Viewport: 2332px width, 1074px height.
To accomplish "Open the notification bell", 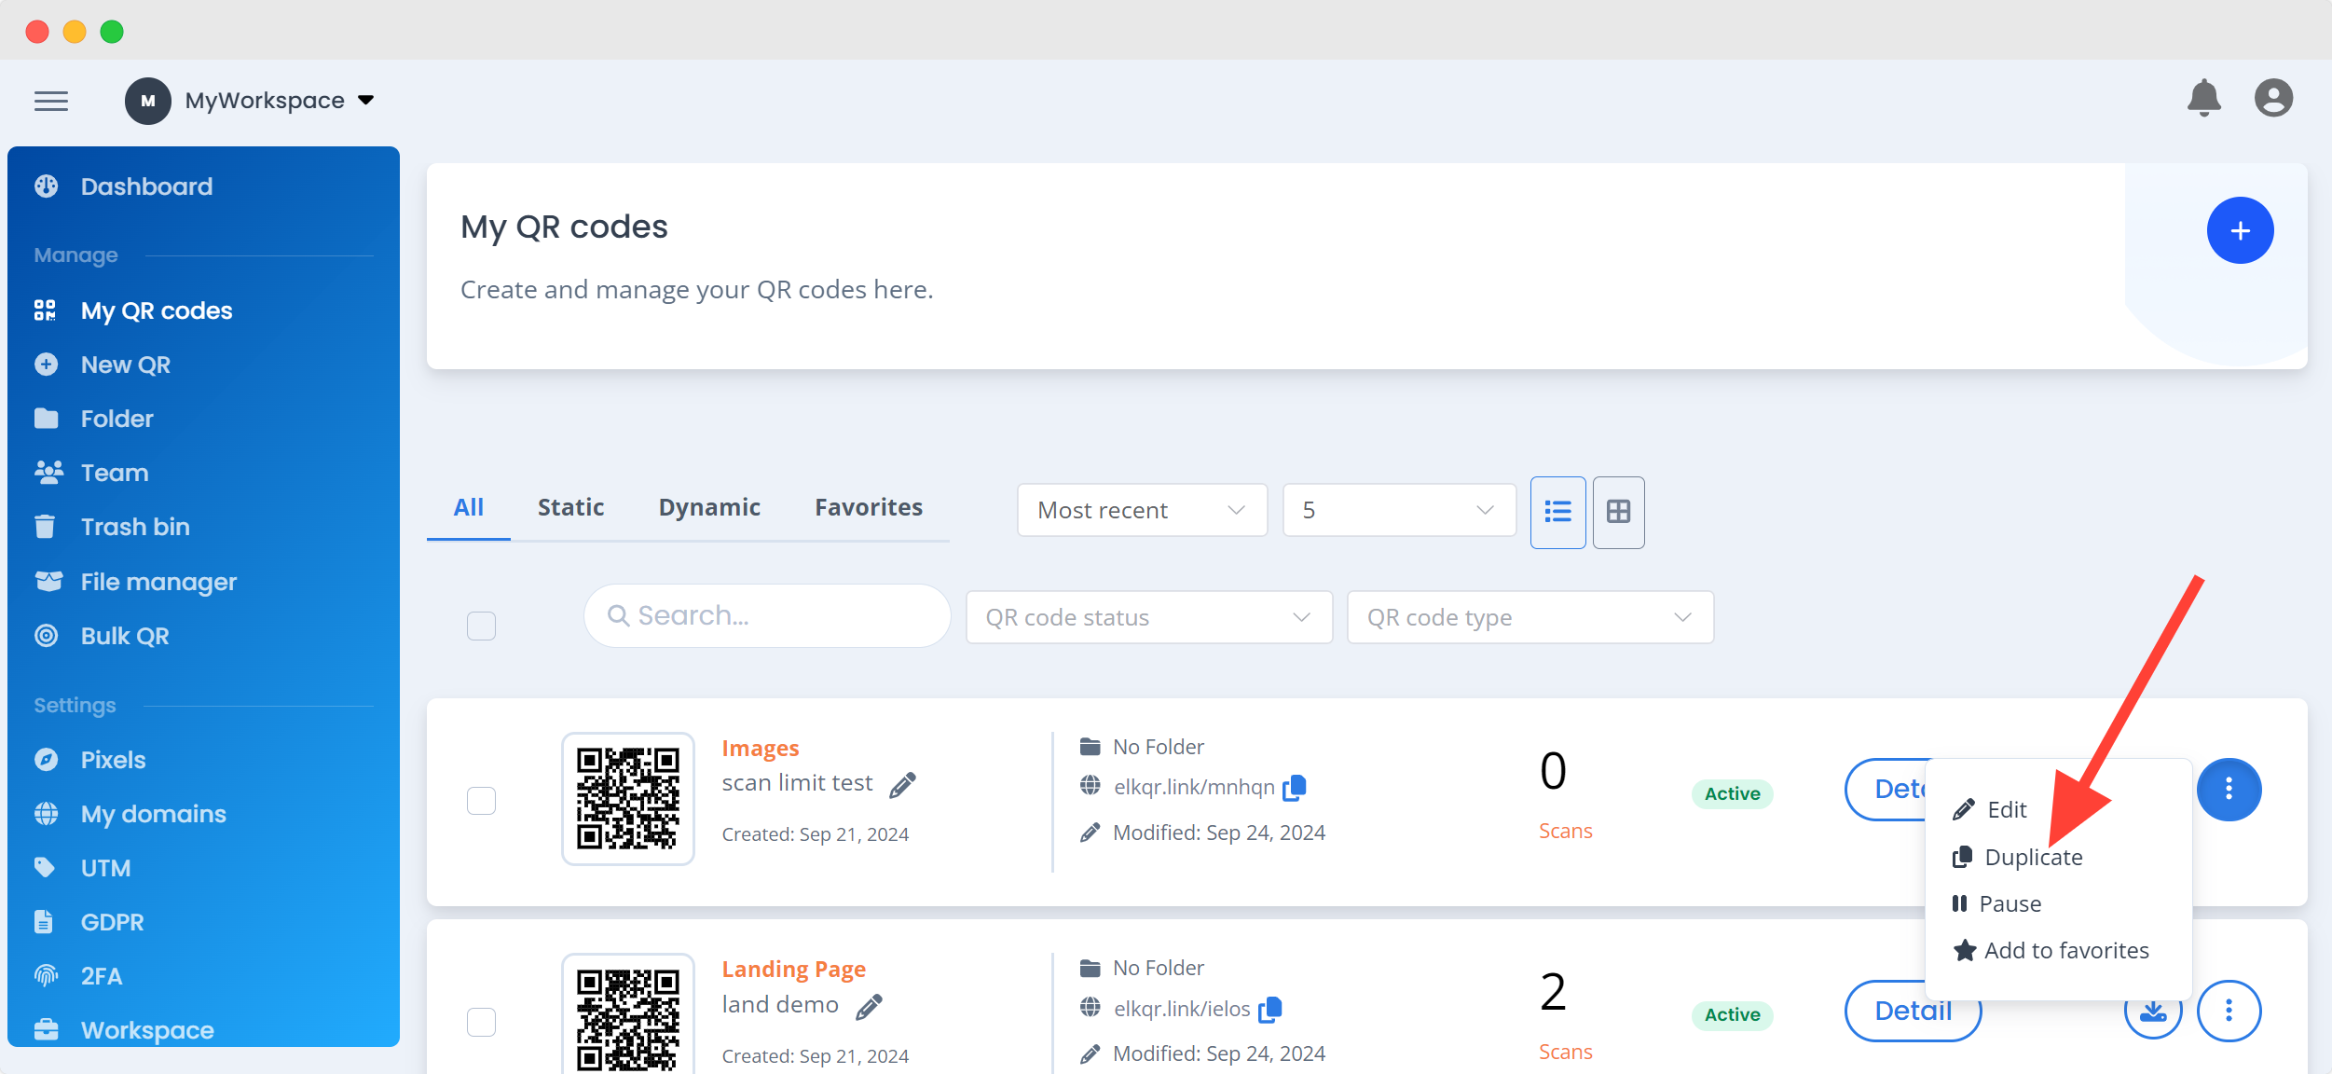I will [2203, 98].
